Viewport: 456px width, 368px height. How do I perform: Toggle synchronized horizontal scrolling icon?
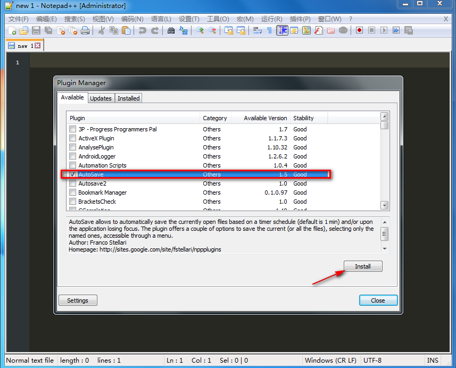click(x=241, y=30)
